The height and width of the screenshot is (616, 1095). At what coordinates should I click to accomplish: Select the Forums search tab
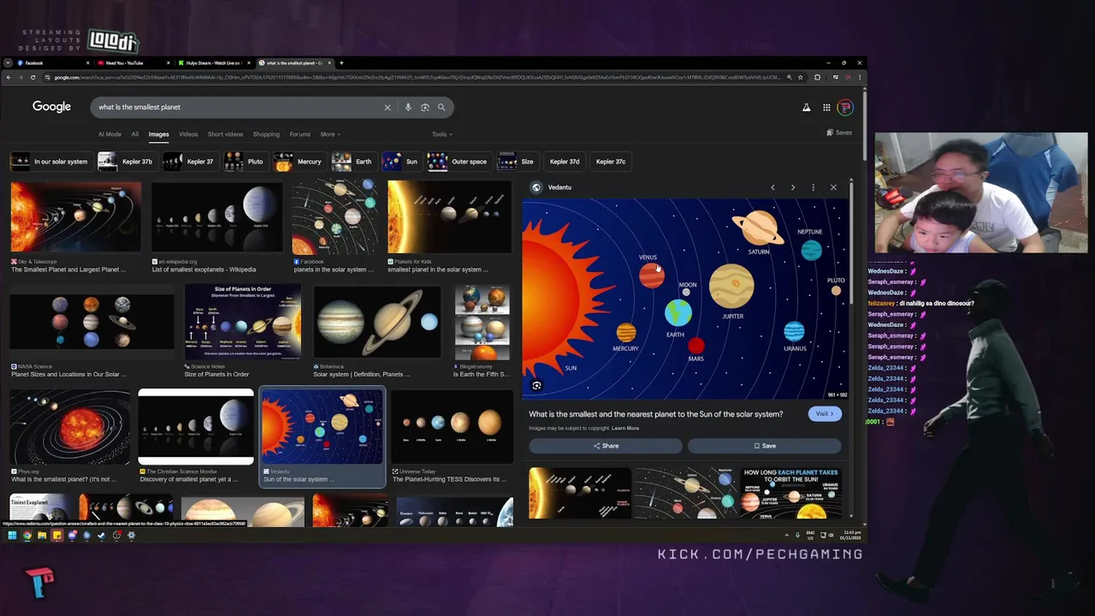tap(299, 134)
